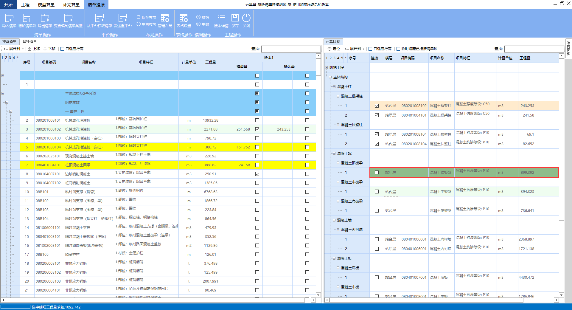Click 模型量 column header

(x=242, y=67)
